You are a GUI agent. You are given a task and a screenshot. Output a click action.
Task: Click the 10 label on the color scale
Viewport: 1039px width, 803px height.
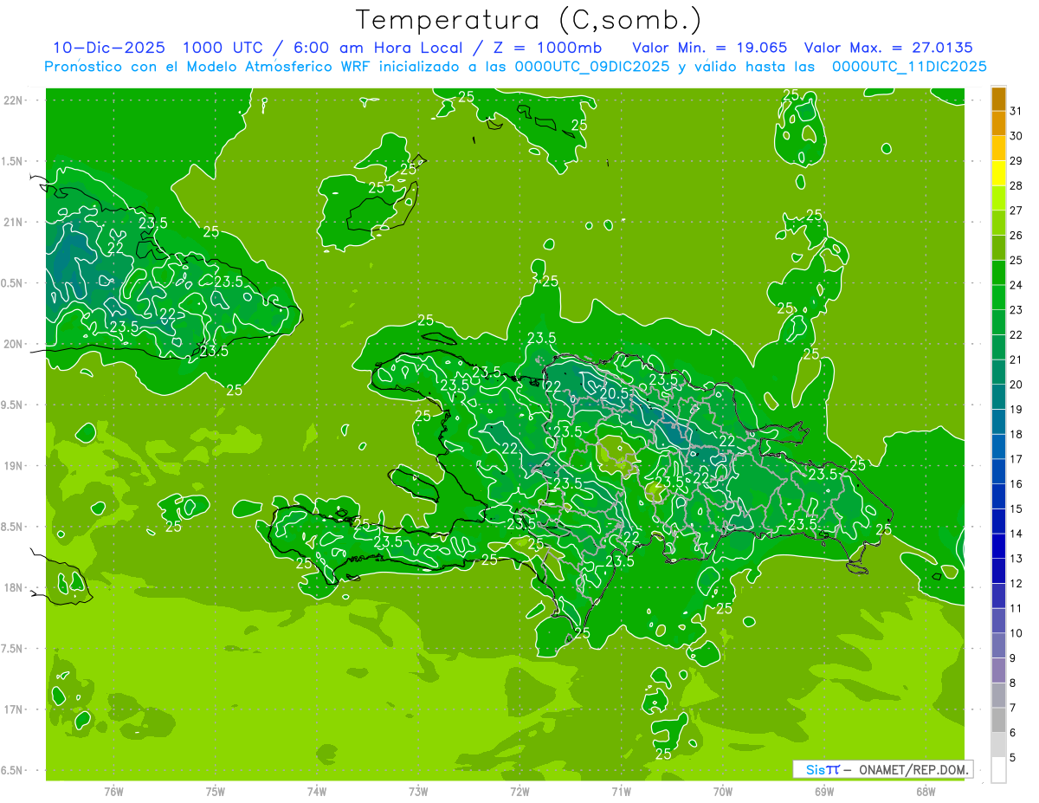(1016, 633)
